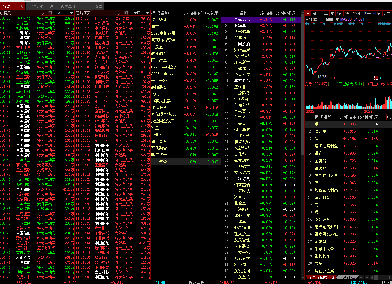Click 深证综指 in bottom status bar

coord(197,282)
